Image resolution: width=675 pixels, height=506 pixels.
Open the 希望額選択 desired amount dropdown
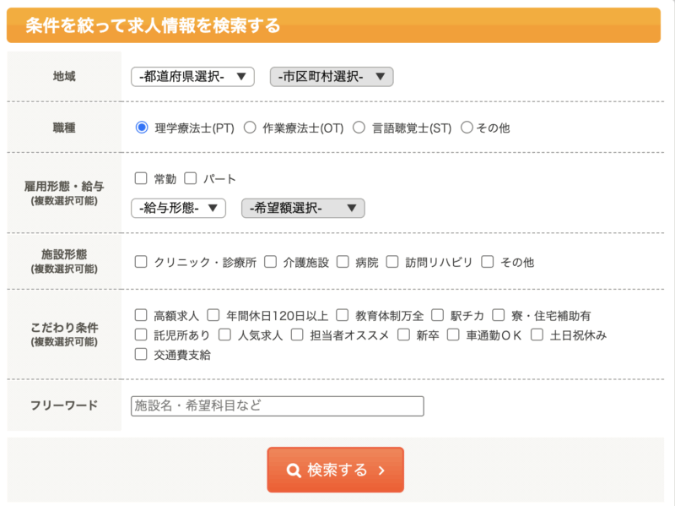click(x=303, y=208)
